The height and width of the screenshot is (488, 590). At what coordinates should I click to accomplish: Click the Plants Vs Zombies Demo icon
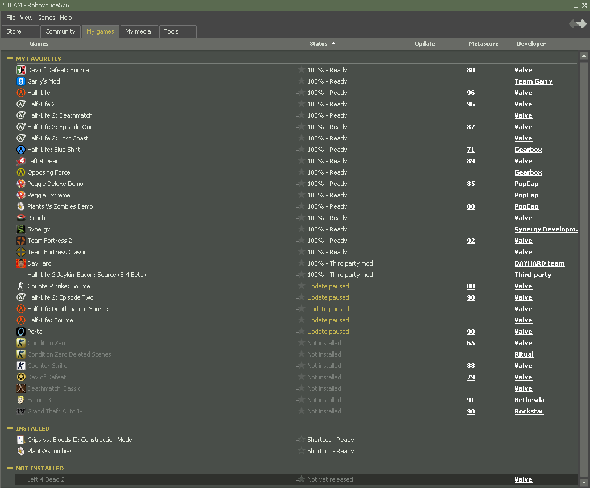pyautogui.click(x=21, y=206)
